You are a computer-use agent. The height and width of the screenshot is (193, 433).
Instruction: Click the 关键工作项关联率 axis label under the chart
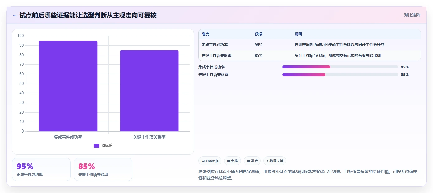pyautogui.click(x=149, y=137)
